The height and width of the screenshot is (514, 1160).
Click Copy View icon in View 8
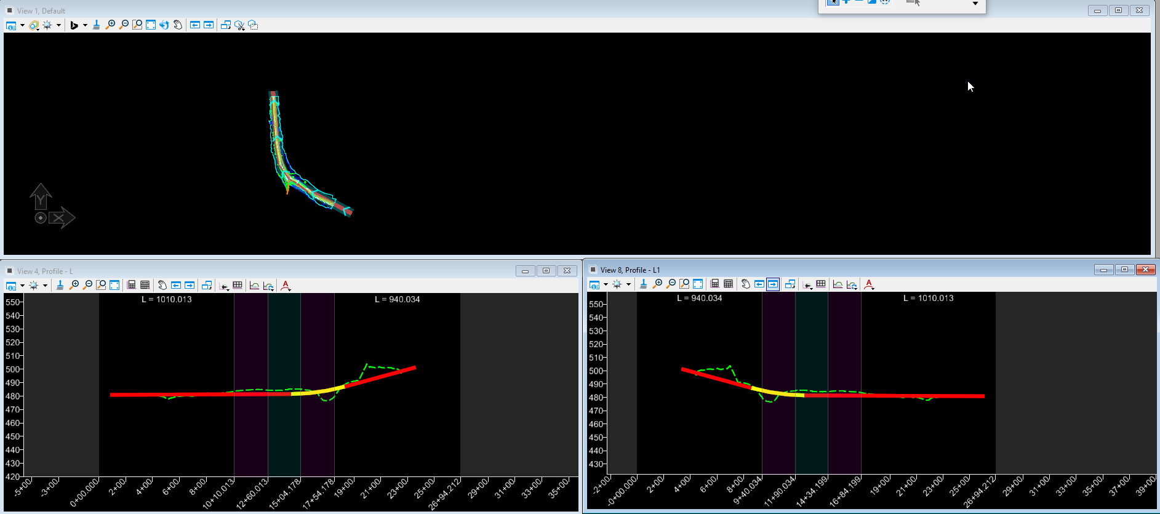tap(790, 284)
